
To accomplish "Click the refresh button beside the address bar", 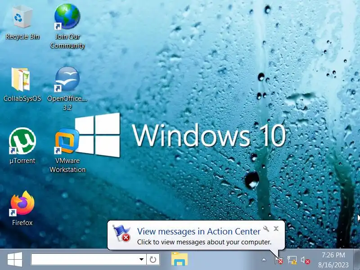I will tap(153, 260).
